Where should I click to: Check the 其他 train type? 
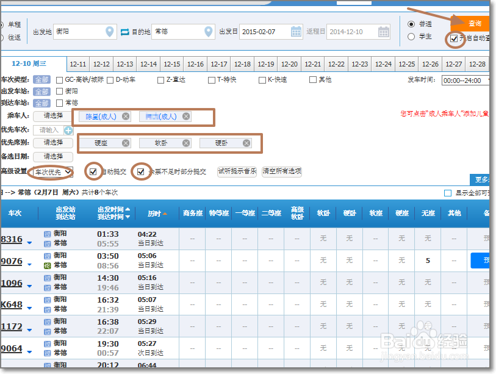pos(313,80)
